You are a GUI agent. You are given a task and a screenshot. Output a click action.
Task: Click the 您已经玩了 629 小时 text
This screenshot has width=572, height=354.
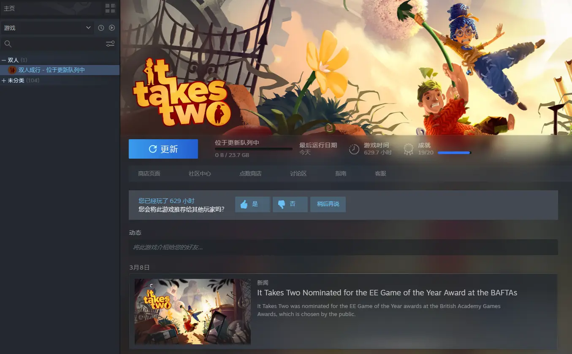[166, 201]
